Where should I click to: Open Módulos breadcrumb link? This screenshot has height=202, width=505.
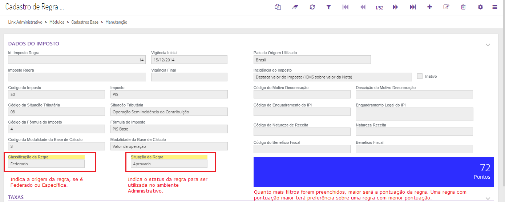[57, 22]
